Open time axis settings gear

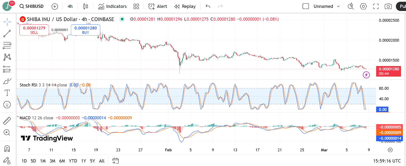390,150
